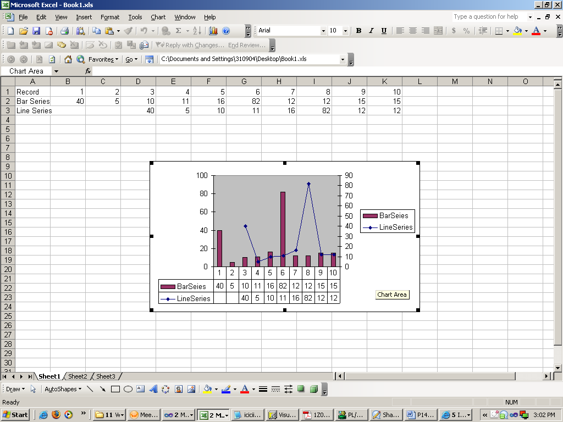Apply yellow Fill Color on Formatting toolbar
The height and width of the screenshot is (422, 563).
pos(518,31)
